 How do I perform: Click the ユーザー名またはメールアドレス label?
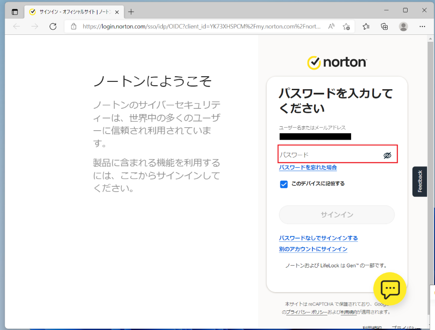[x=312, y=128]
